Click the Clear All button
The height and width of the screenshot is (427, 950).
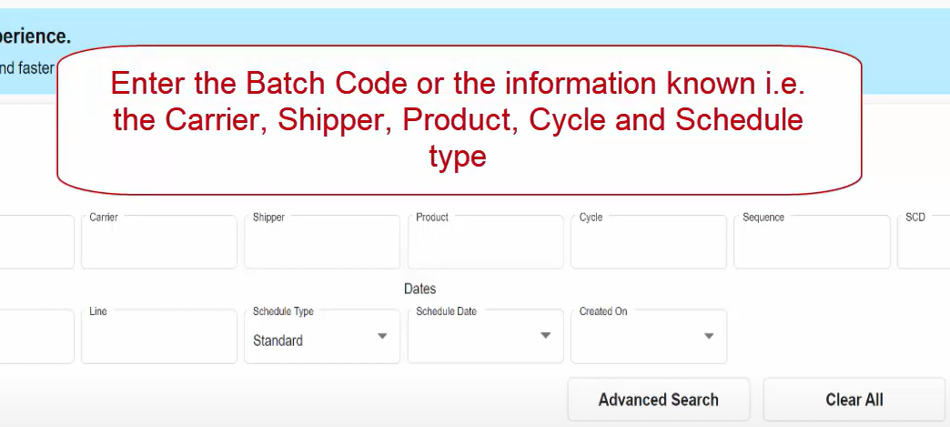point(854,400)
